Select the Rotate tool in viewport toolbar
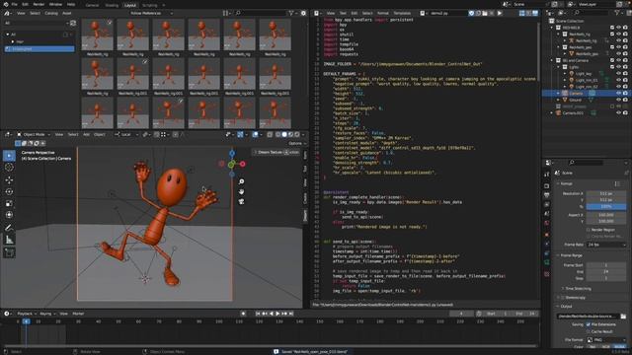 (x=9, y=192)
